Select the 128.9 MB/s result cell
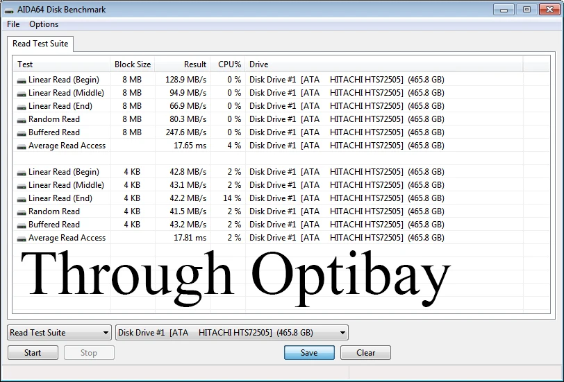The image size is (564, 382). (x=185, y=80)
